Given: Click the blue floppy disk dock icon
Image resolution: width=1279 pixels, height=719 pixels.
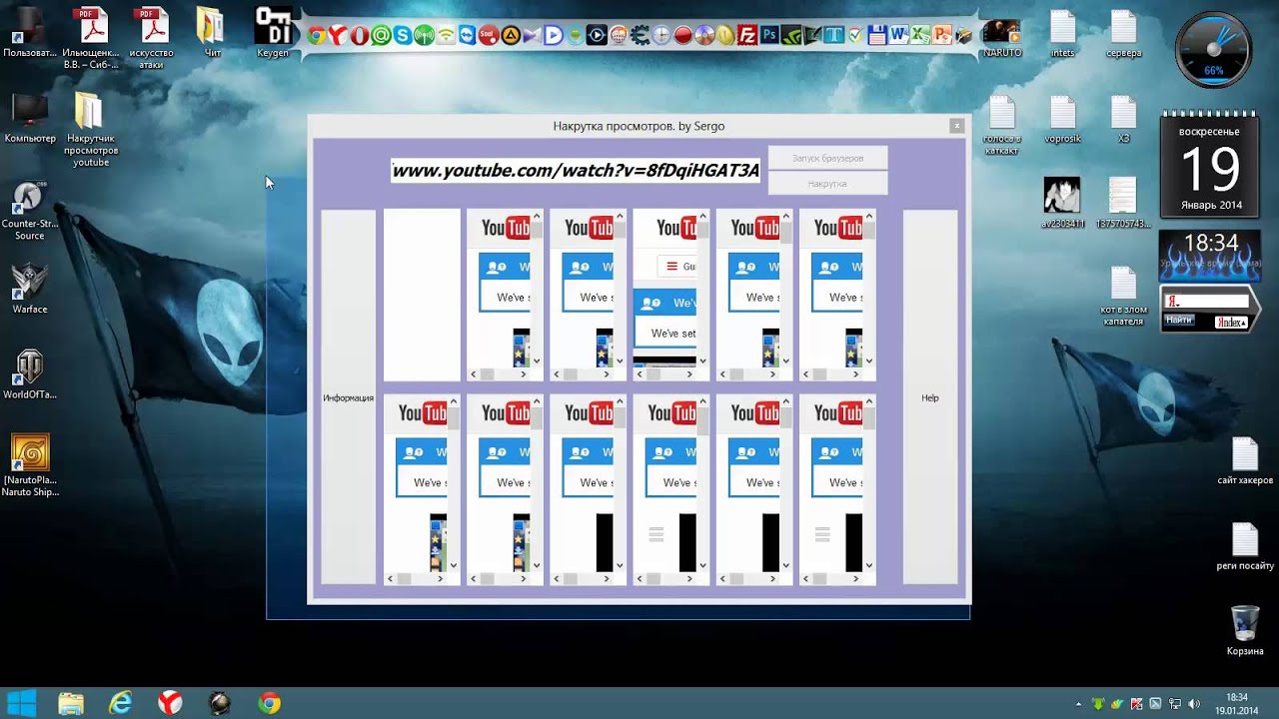Looking at the screenshot, I should pos(877,36).
